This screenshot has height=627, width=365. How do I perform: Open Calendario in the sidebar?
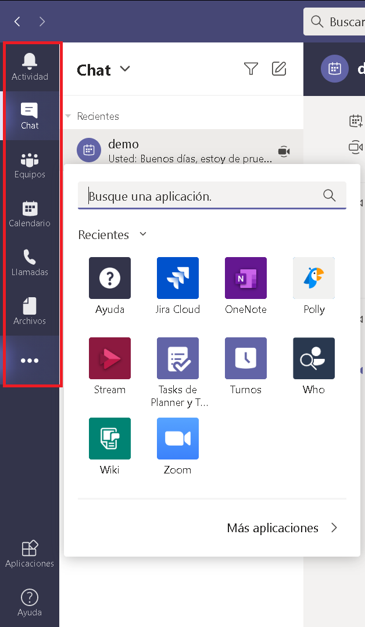click(x=30, y=213)
